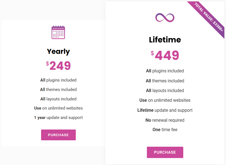Click "Lifetime update and support" feature
226x165 pixels.
[x=165, y=110]
